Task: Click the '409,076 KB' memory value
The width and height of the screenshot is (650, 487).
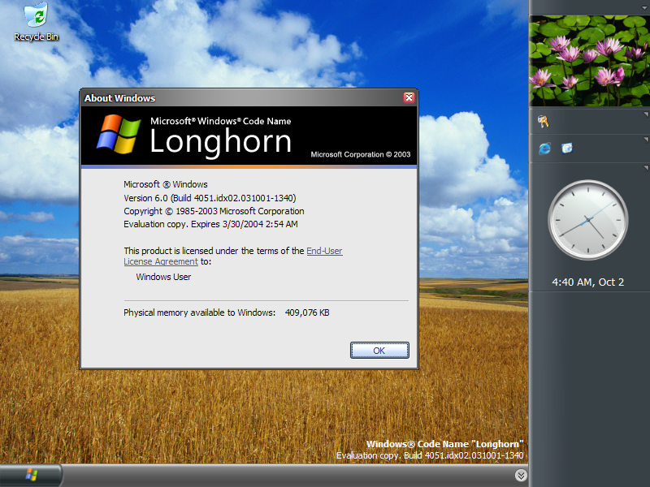Action: [x=307, y=312]
